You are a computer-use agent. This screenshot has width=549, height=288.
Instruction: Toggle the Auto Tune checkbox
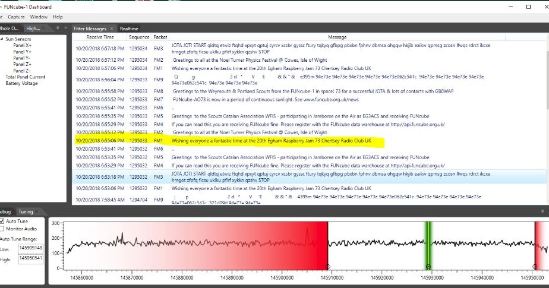[2, 221]
